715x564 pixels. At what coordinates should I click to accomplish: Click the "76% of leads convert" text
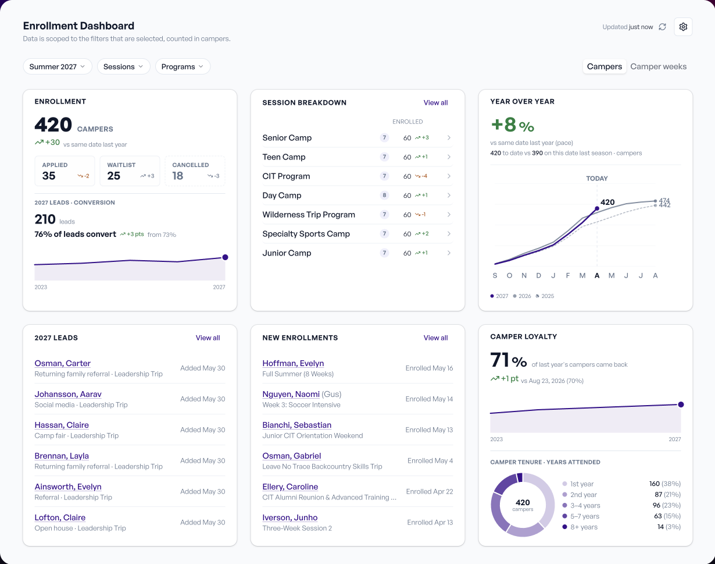(76, 235)
